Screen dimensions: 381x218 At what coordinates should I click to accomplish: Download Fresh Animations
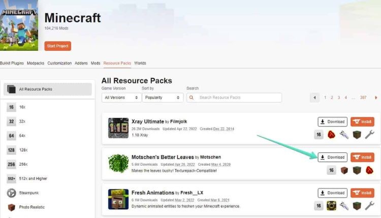click(332, 193)
